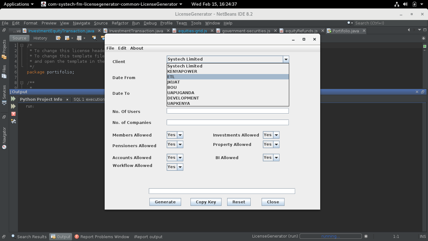This screenshot has width=428, height=241.
Task: Click the No. Of Users input field
Action: (x=228, y=111)
